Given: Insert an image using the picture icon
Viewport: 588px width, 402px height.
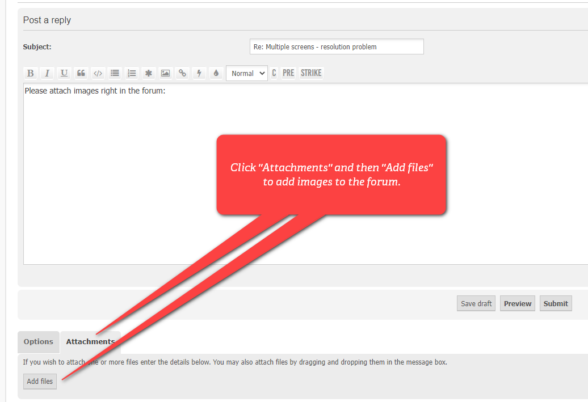Looking at the screenshot, I should click(165, 73).
